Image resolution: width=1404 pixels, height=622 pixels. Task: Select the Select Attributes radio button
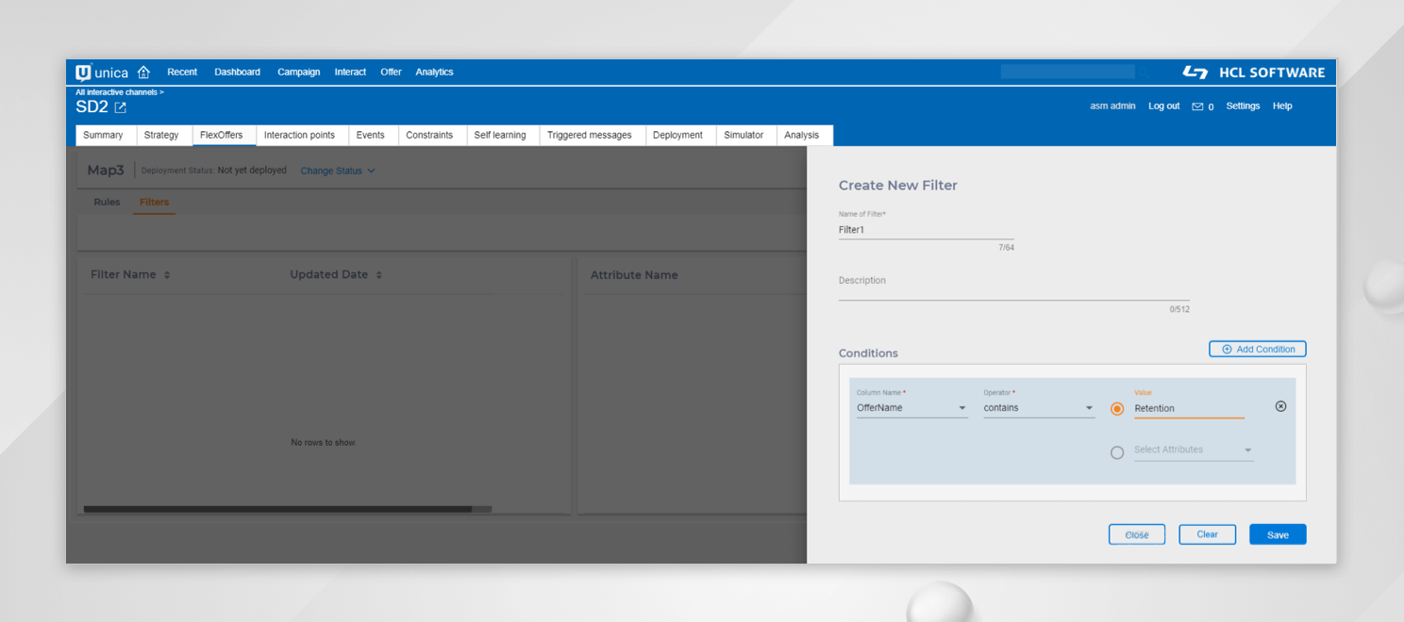pyautogui.click(x=1117, y=452)
